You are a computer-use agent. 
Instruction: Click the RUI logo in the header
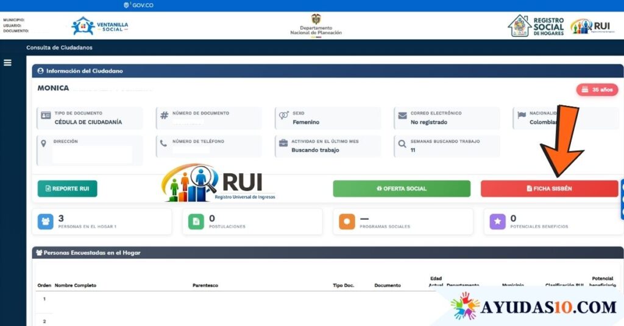tap(592, 26)
